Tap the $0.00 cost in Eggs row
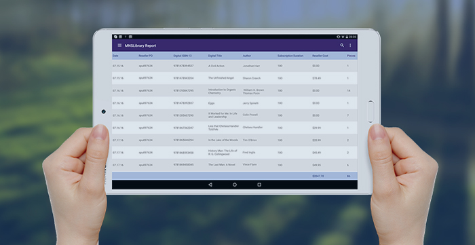 [316, 103]
